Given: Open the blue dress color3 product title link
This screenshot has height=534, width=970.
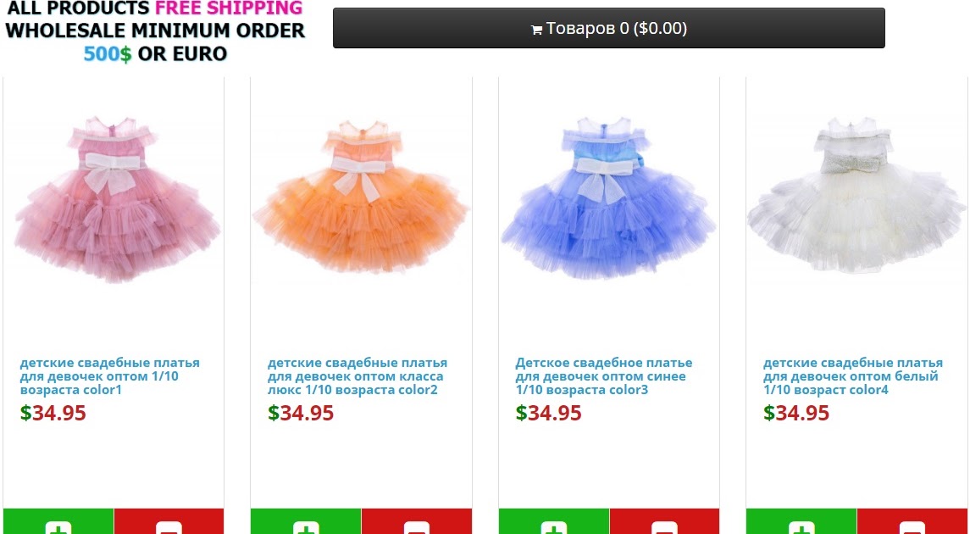Looking at the screenshot, I should [604, 376].
